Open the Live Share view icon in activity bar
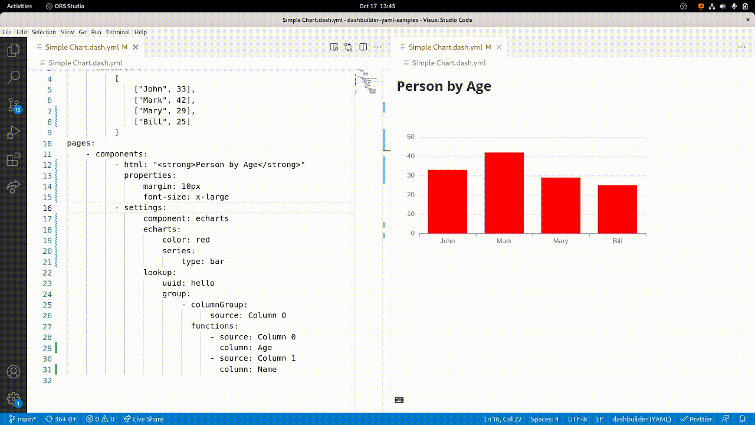 pyautogui.click(x=13, y=187)
